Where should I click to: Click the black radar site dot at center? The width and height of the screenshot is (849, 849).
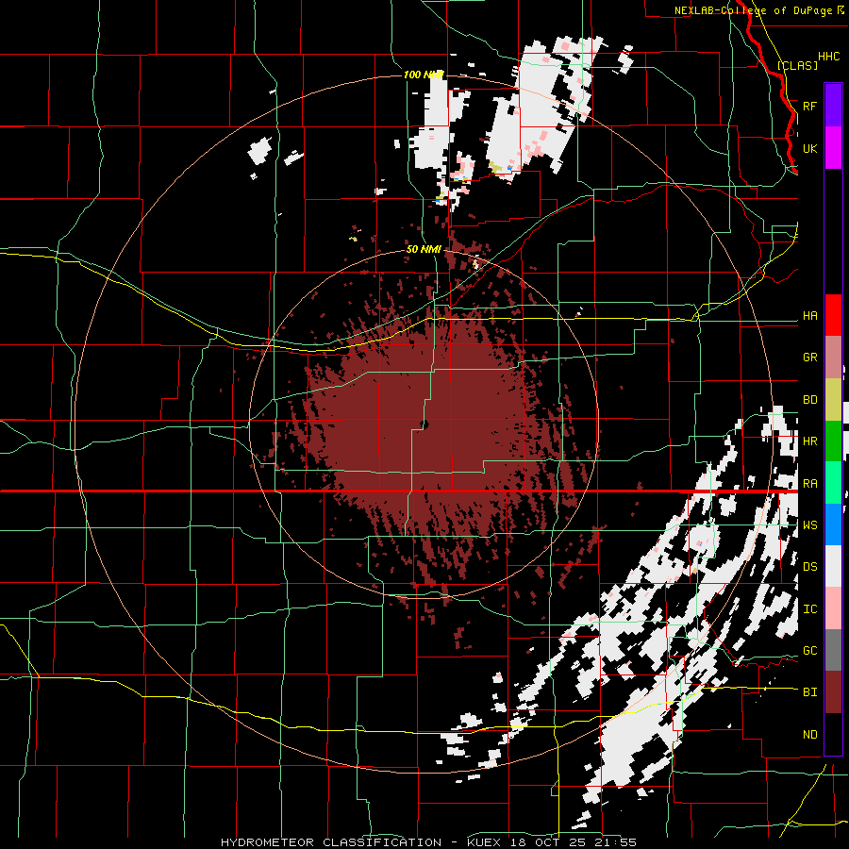click(424, 424)
